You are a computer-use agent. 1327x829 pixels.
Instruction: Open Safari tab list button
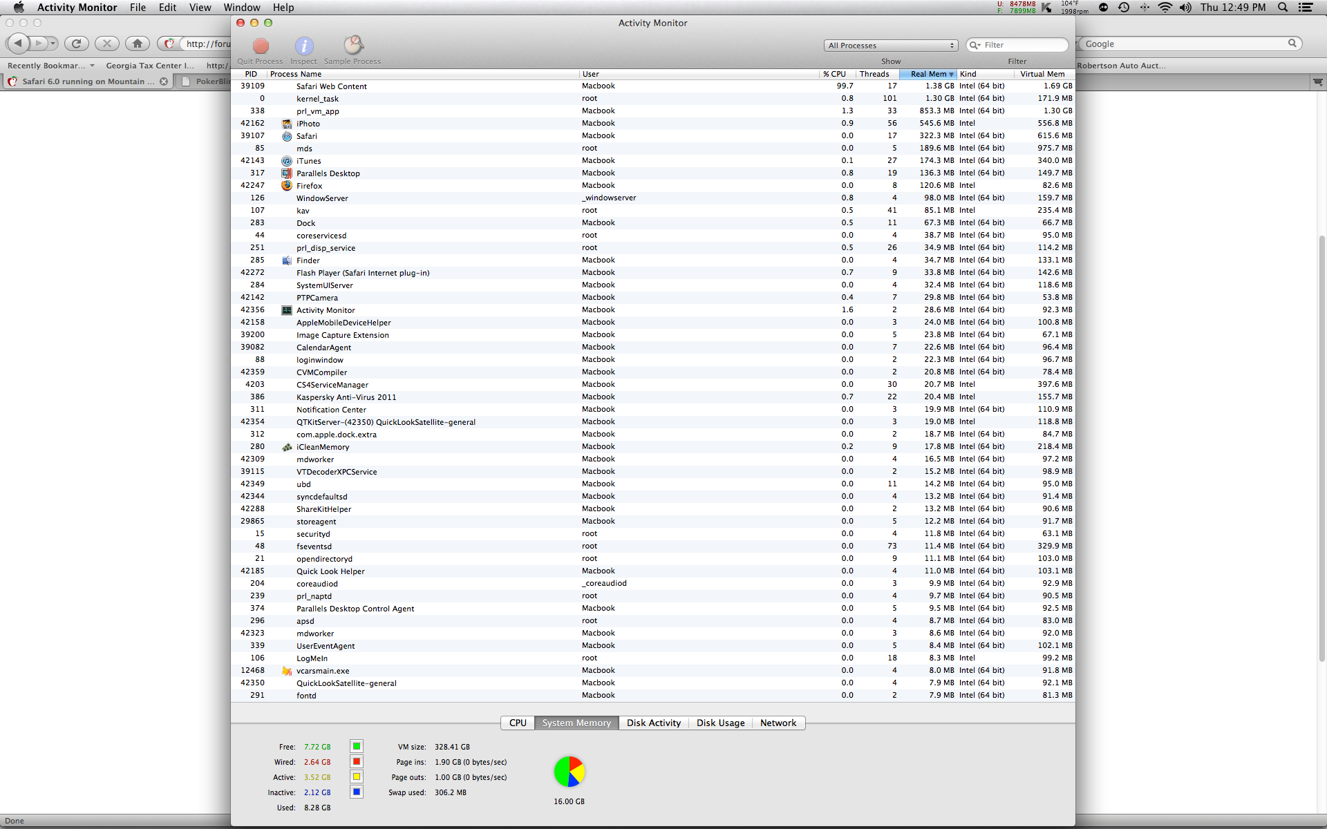1318,82
